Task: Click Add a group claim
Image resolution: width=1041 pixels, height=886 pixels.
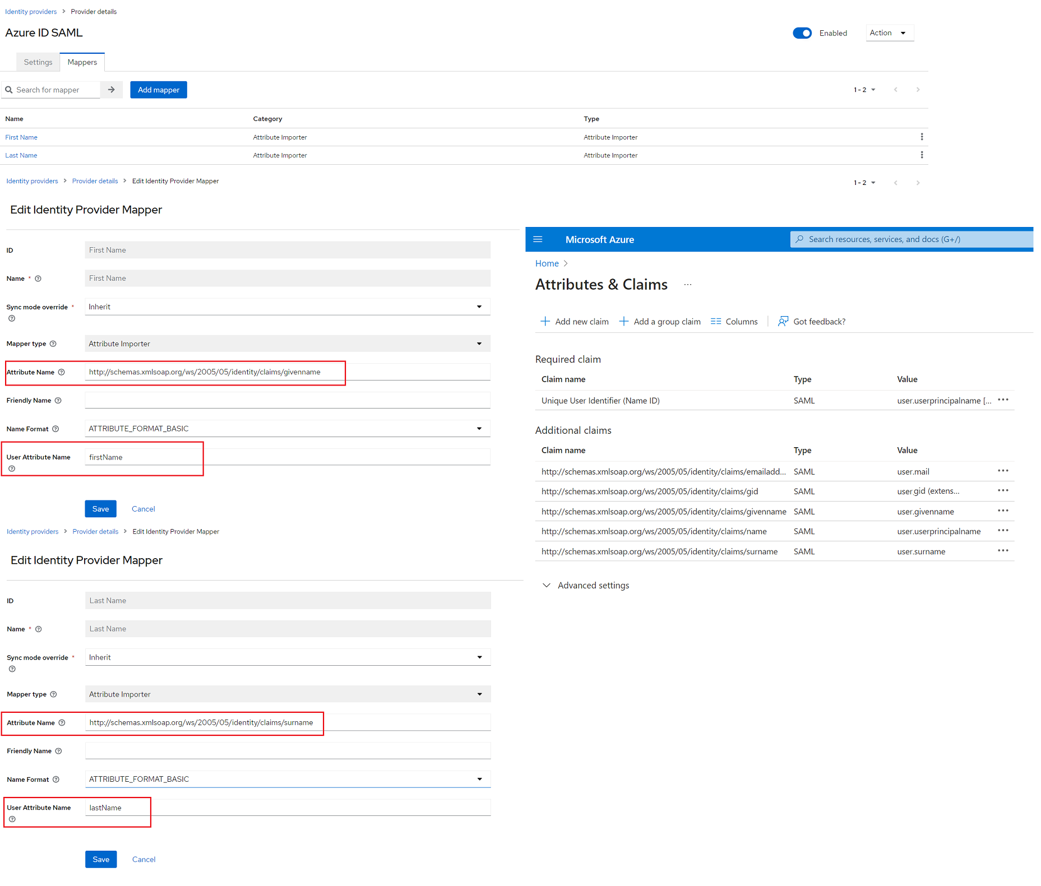Action: [660, 321]
